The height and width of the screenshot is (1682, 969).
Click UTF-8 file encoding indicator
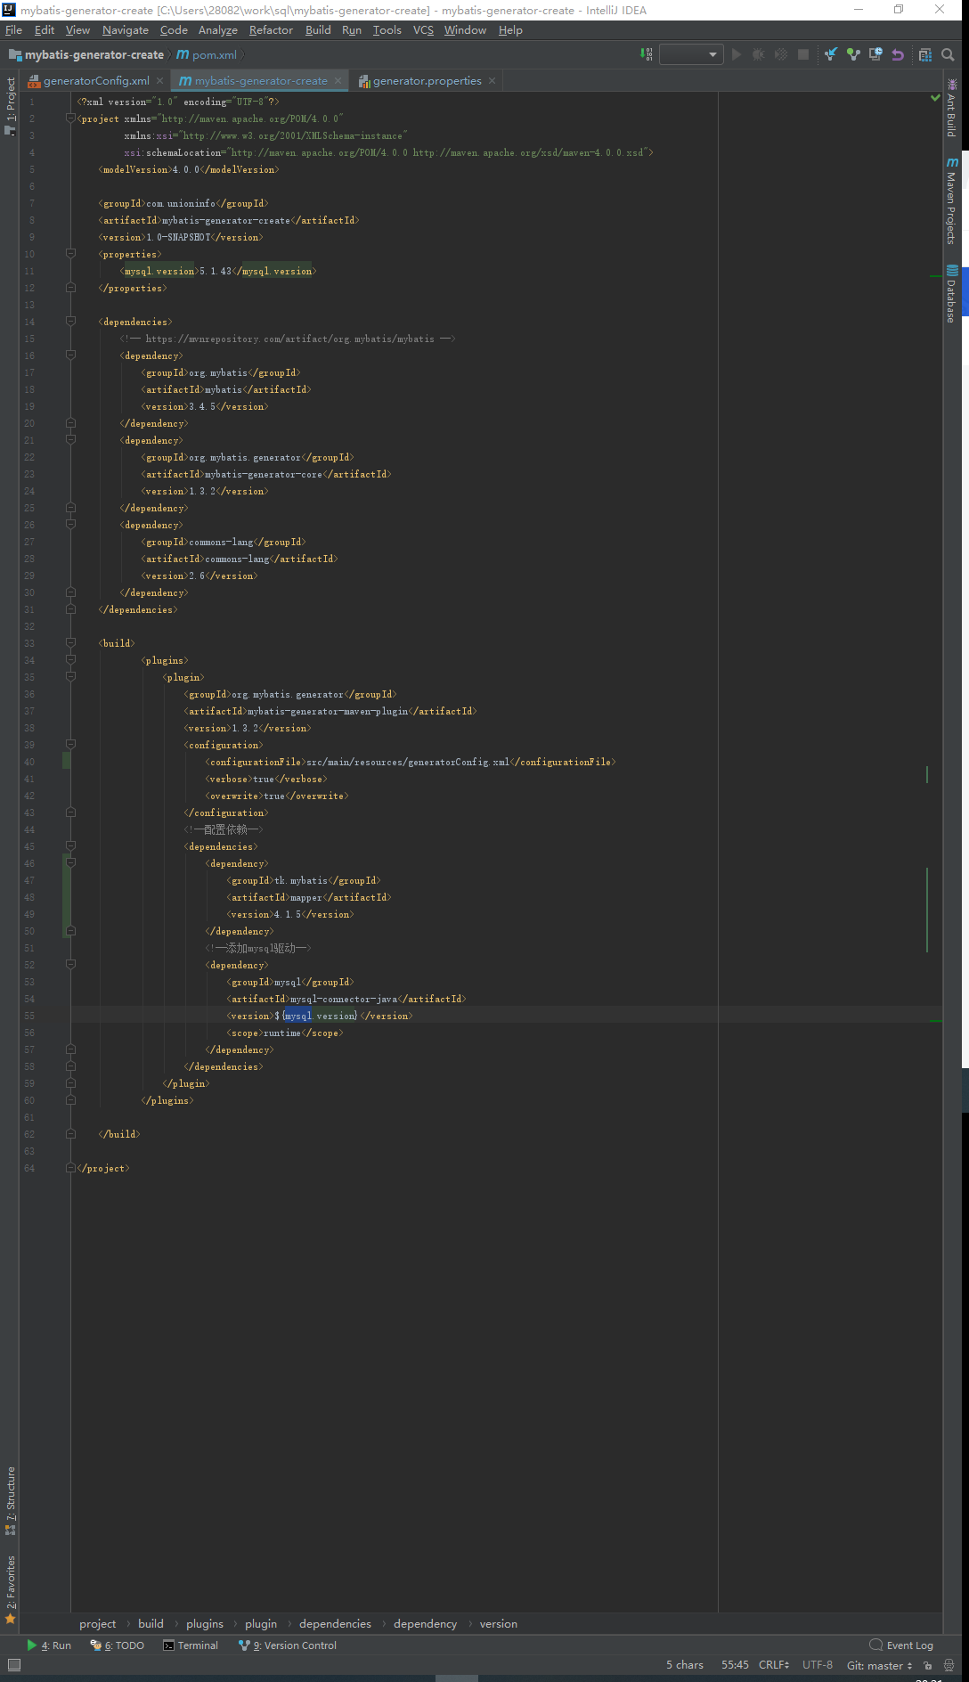818,1665
